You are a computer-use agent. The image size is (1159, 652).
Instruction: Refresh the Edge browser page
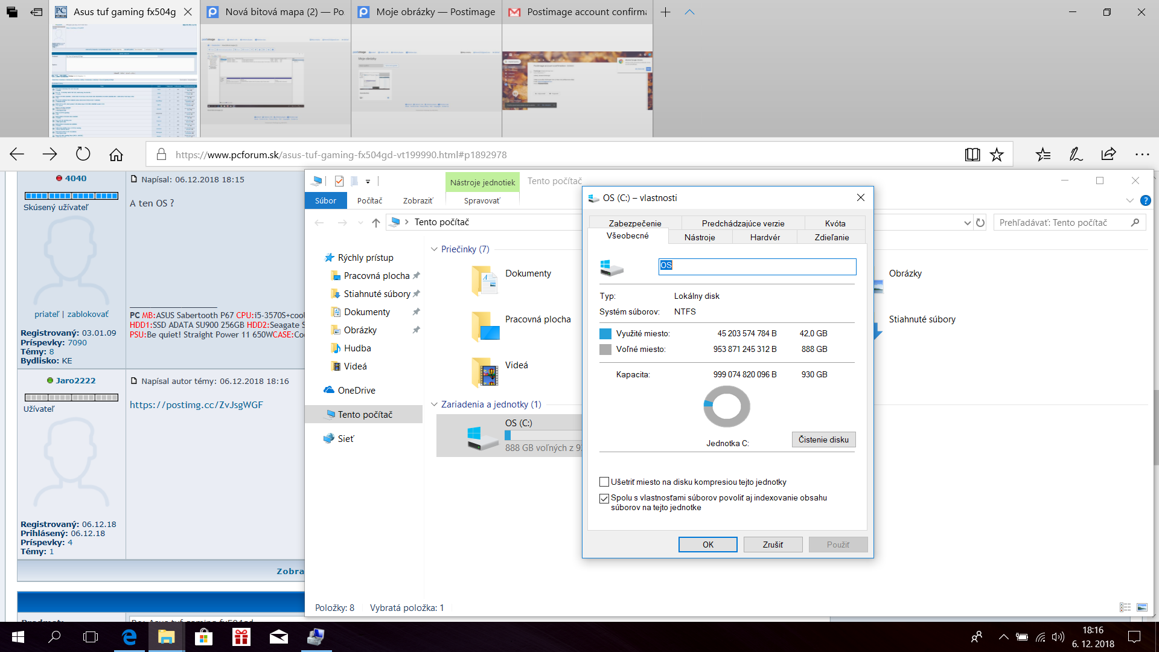click(83, 155)
